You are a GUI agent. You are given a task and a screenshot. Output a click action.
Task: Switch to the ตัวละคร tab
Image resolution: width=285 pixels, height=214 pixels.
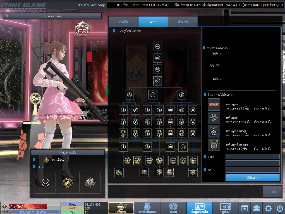(x=183, y=22)
